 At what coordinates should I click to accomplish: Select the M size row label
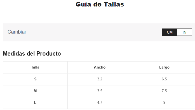pos(35,91)
